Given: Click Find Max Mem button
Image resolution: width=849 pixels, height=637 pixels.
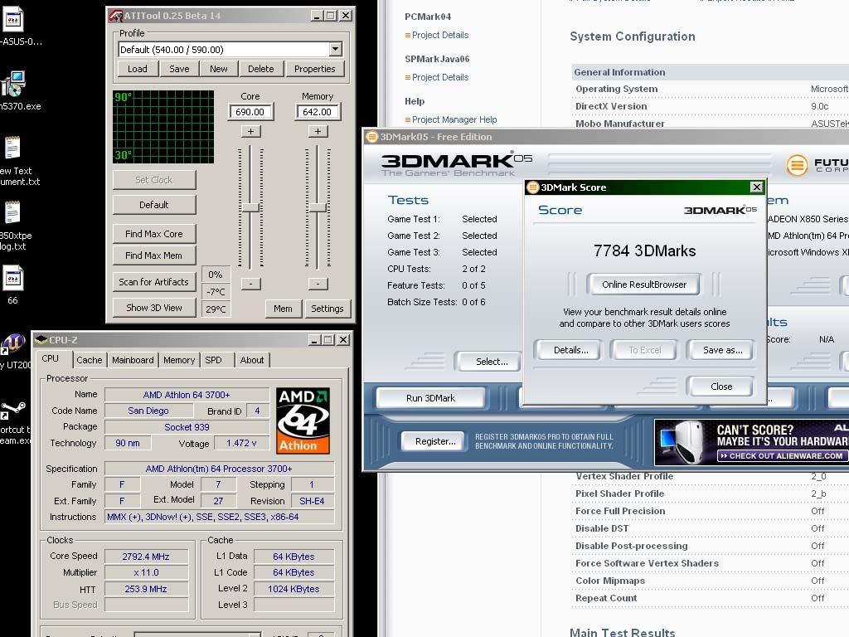Looking at the screenshot, I should [x=154, y=255].
